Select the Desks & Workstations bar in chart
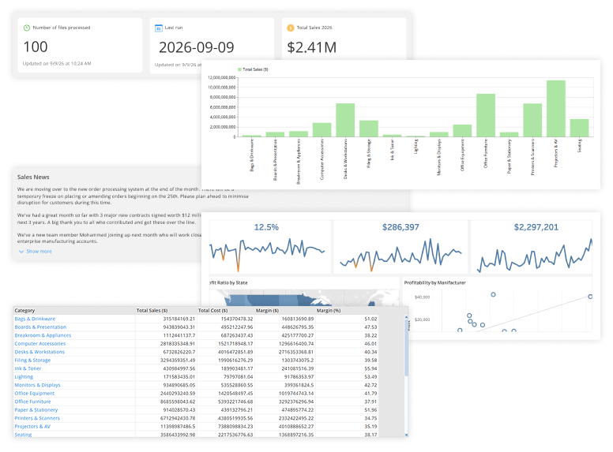 click(x=345, y=120)
